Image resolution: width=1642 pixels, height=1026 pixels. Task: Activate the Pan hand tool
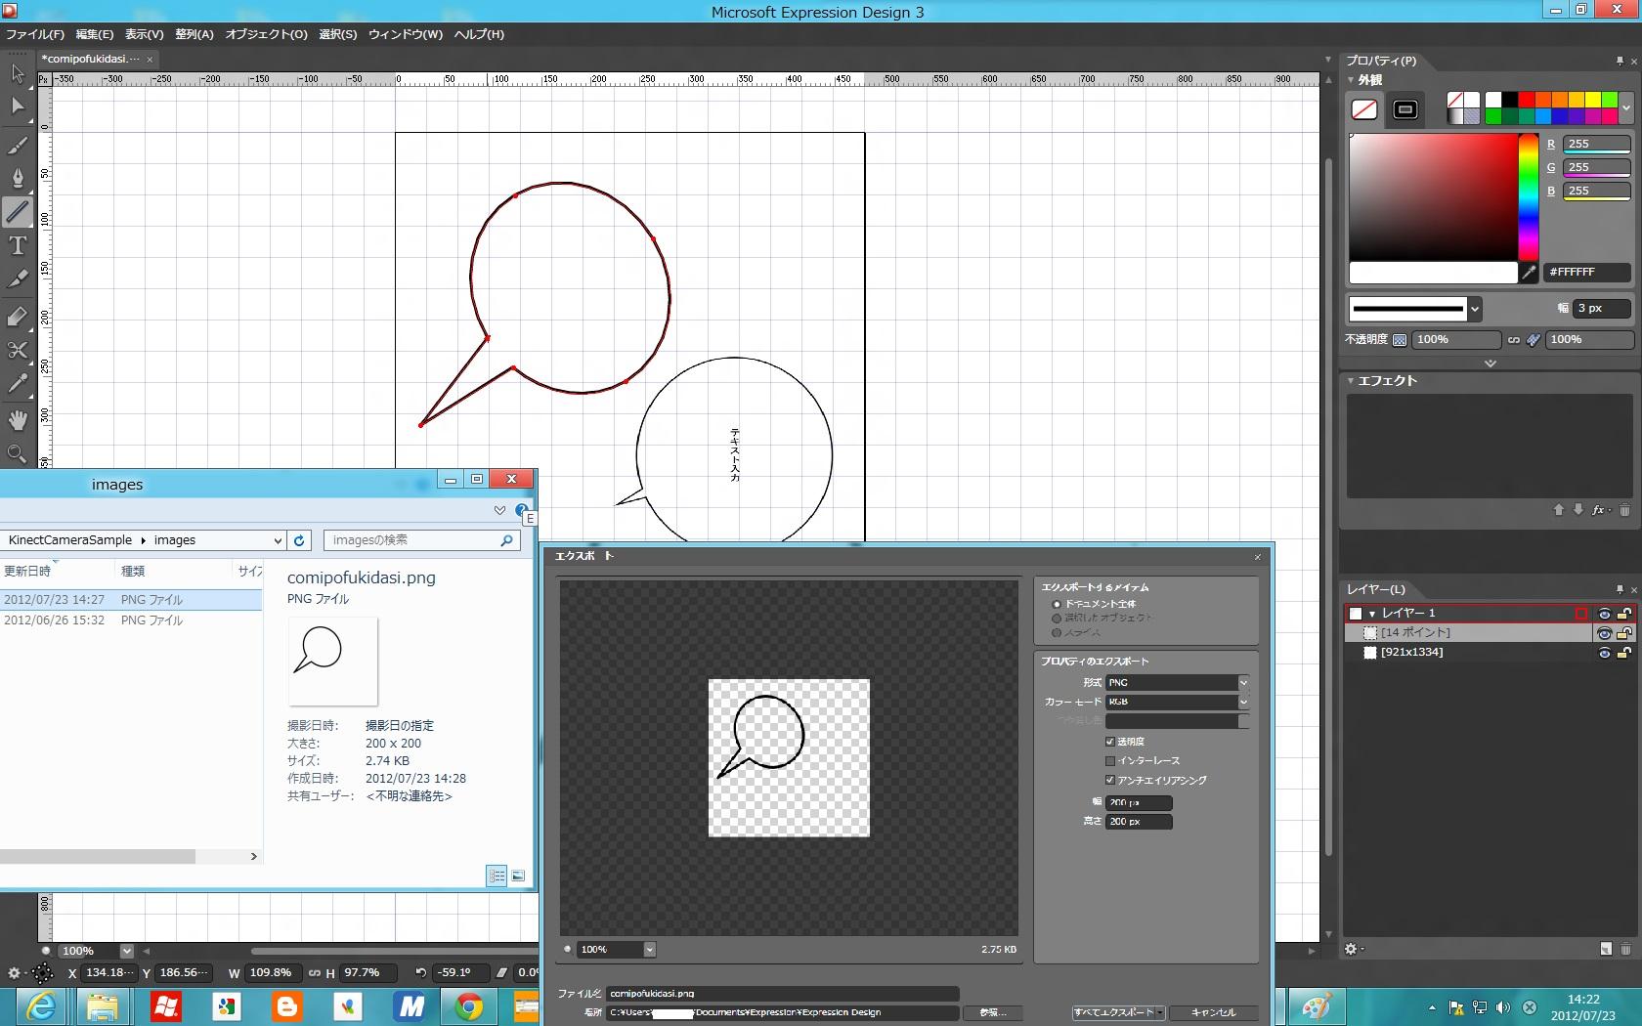18,420
